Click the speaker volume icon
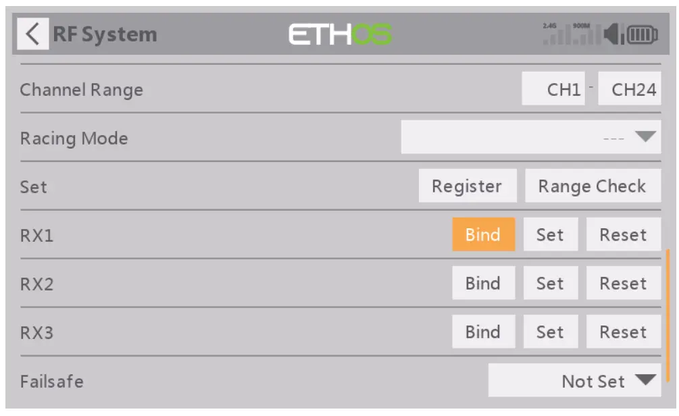Image resolution: width=679 pixels, height=416 pixels. [613, 34]
